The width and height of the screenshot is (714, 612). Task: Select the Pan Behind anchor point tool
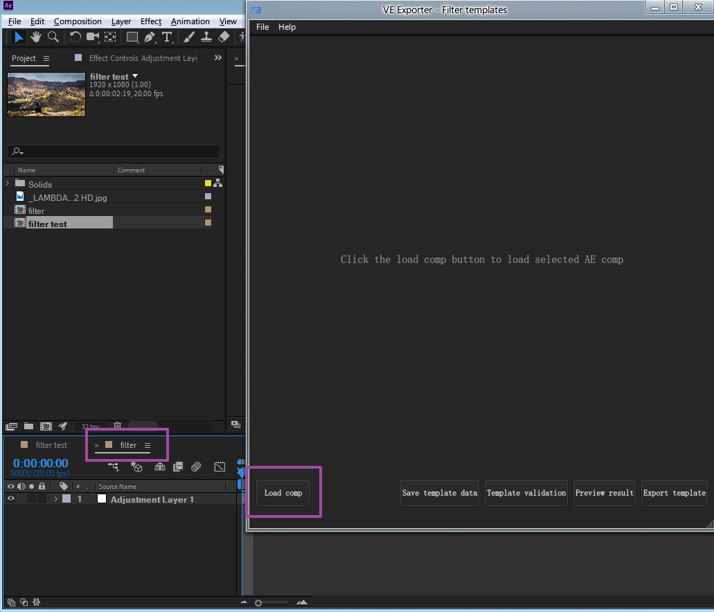(110, 37)
